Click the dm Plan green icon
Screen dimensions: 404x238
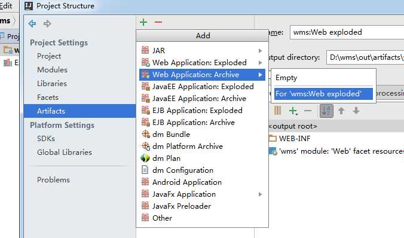tap(145, 158)
